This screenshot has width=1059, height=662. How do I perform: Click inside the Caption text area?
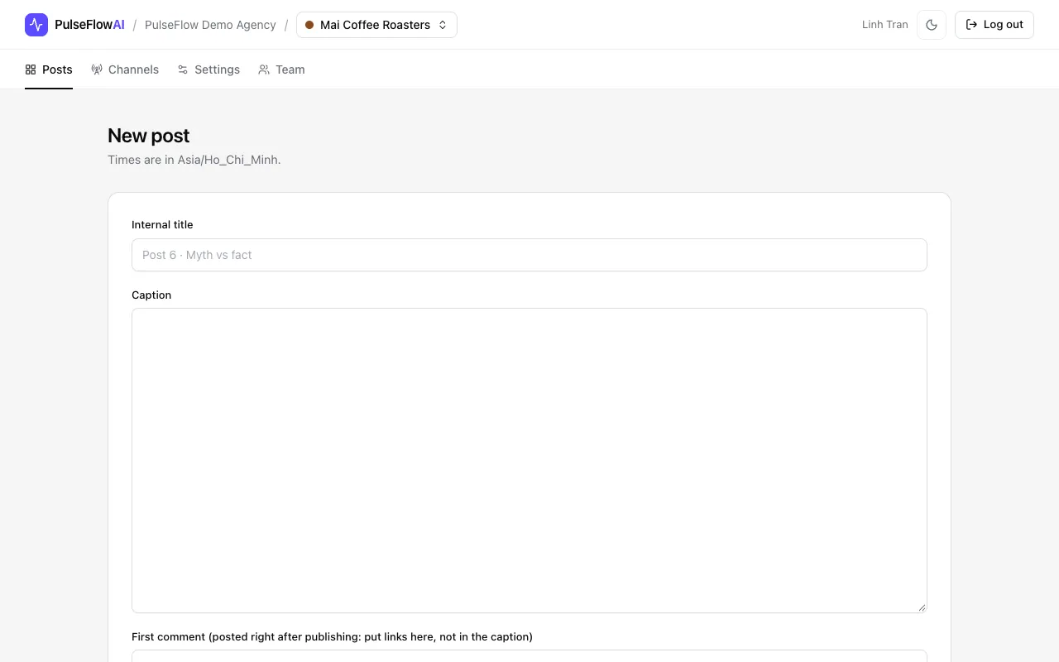(x=529, y=460)
